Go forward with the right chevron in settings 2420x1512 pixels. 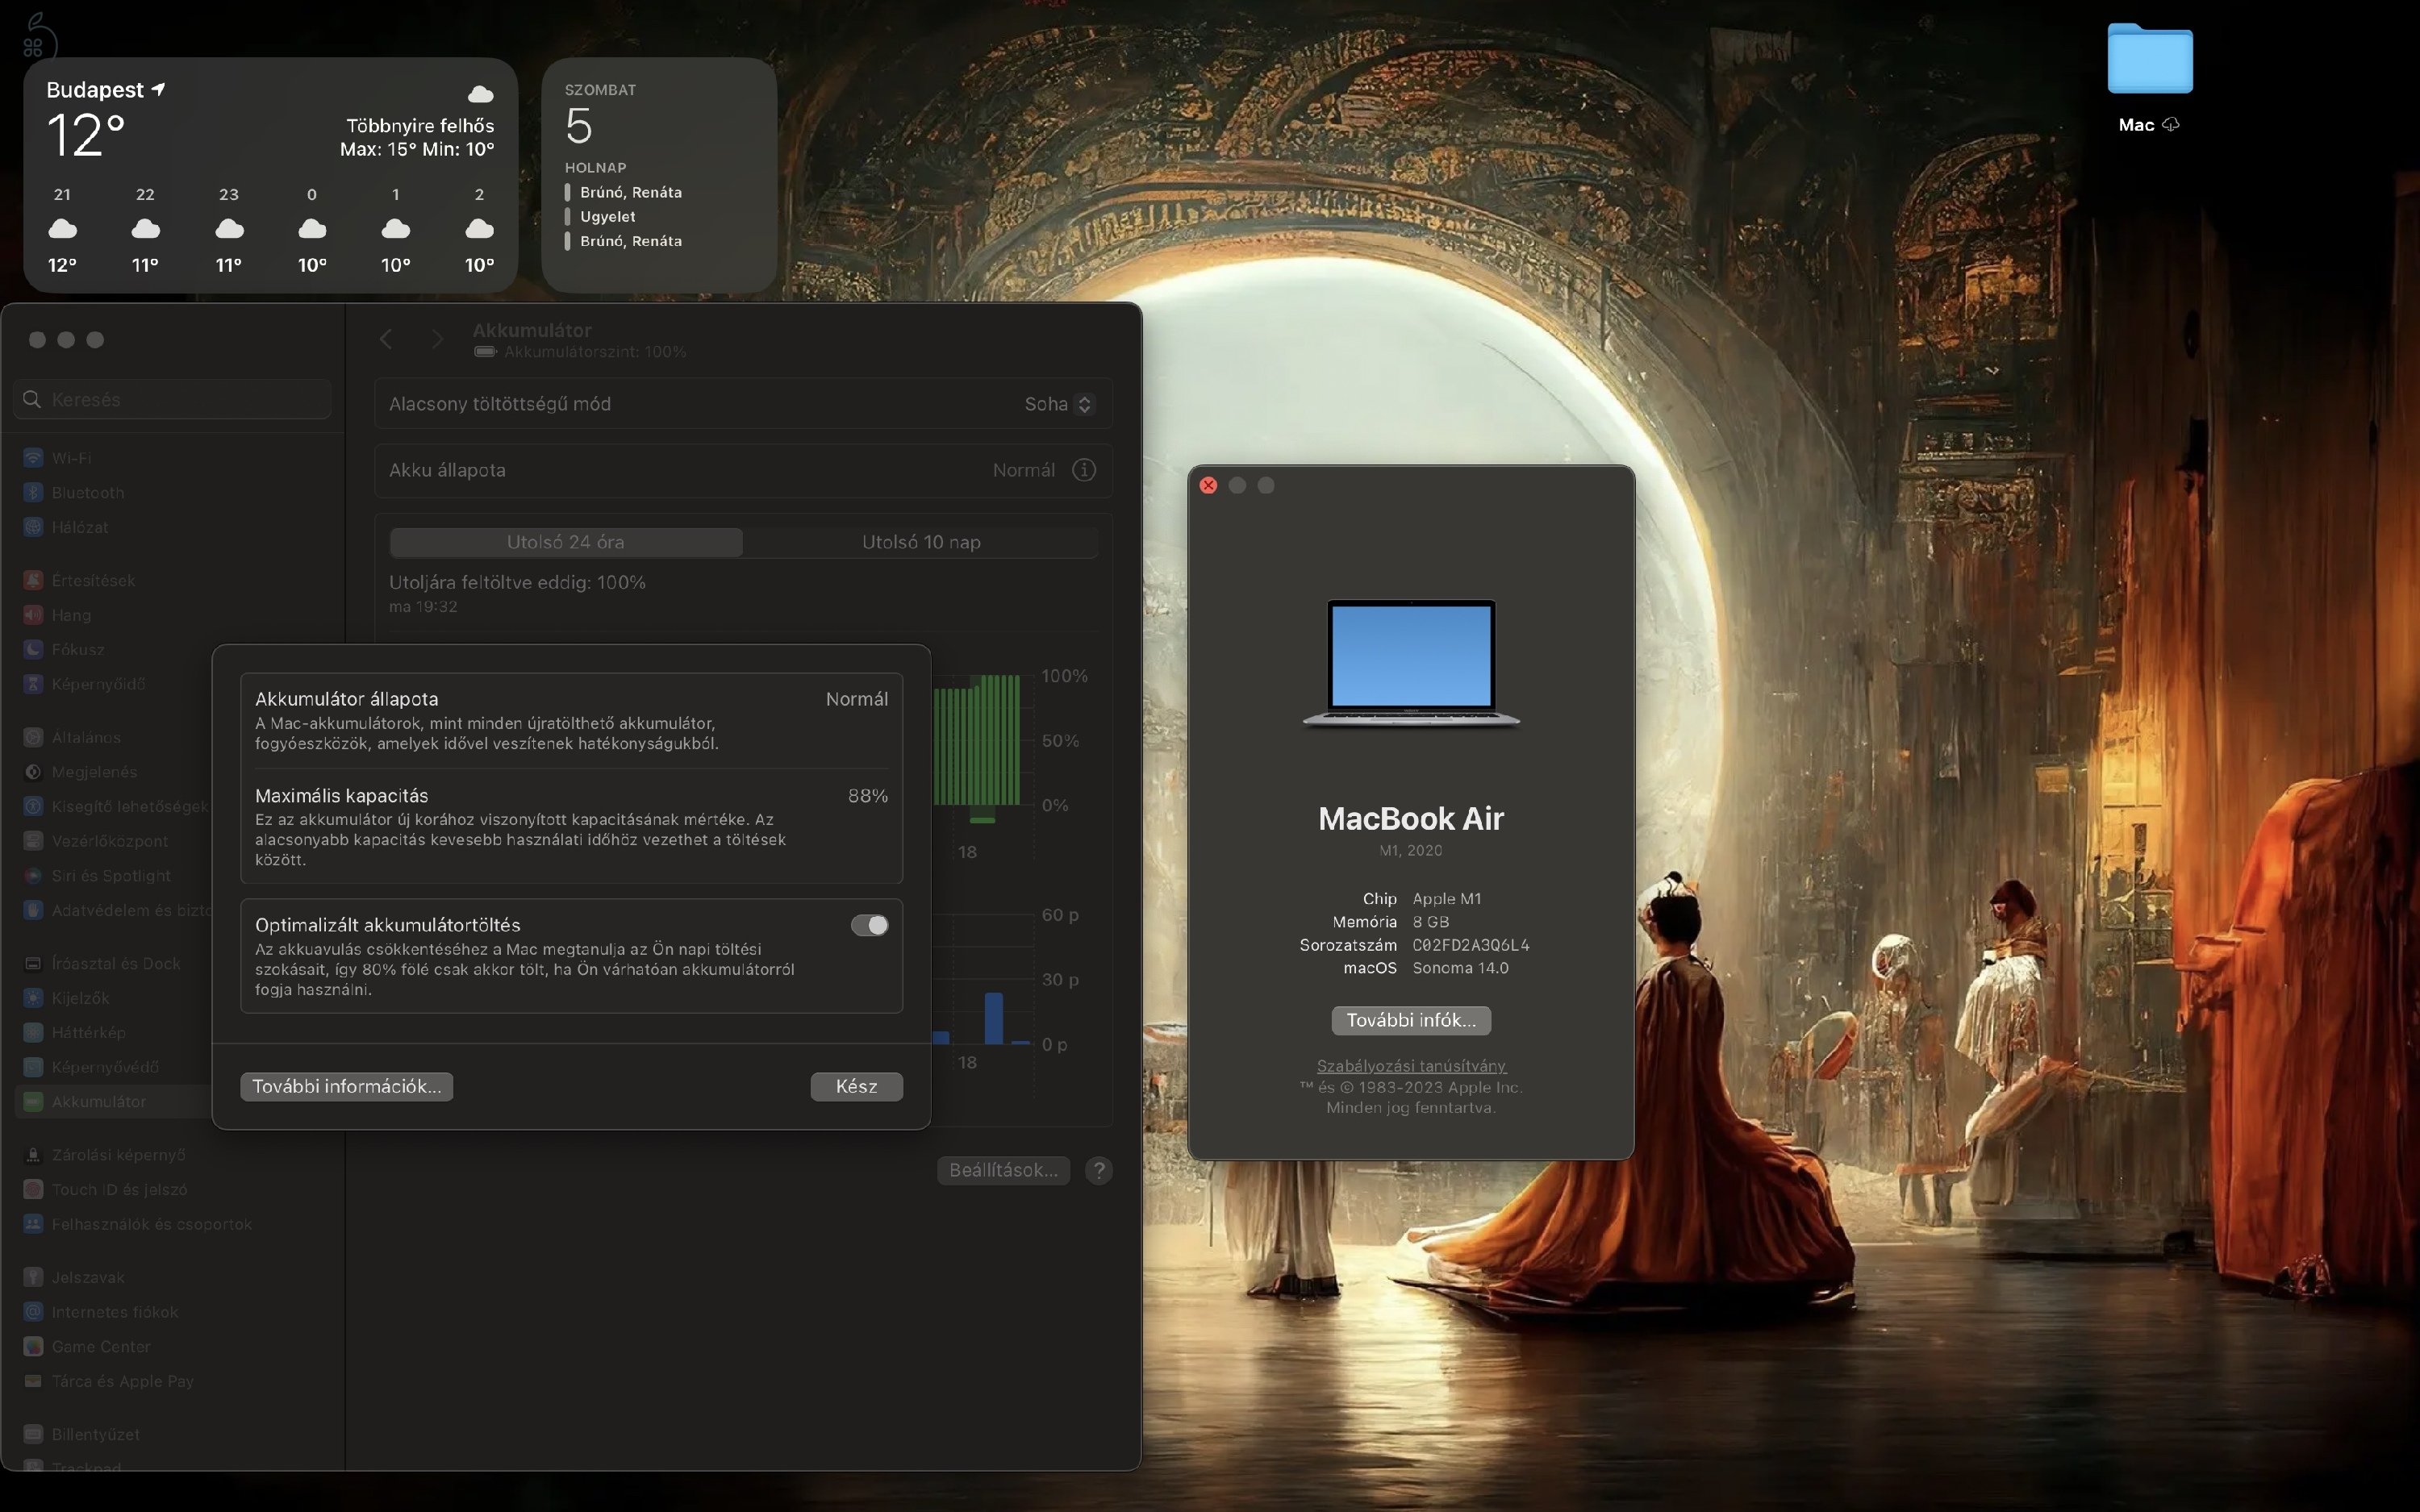pyautogui.click(x=437, y=340)
